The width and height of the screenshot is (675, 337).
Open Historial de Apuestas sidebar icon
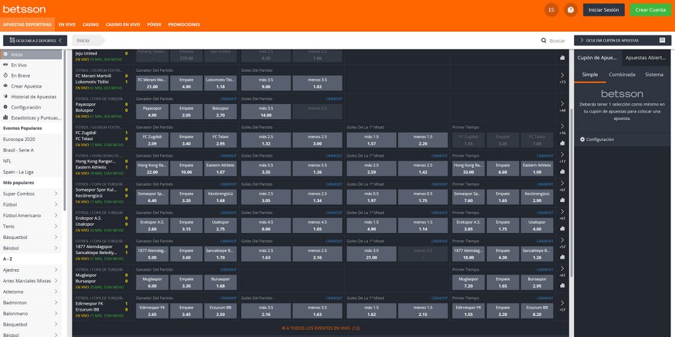coord(5,97)
